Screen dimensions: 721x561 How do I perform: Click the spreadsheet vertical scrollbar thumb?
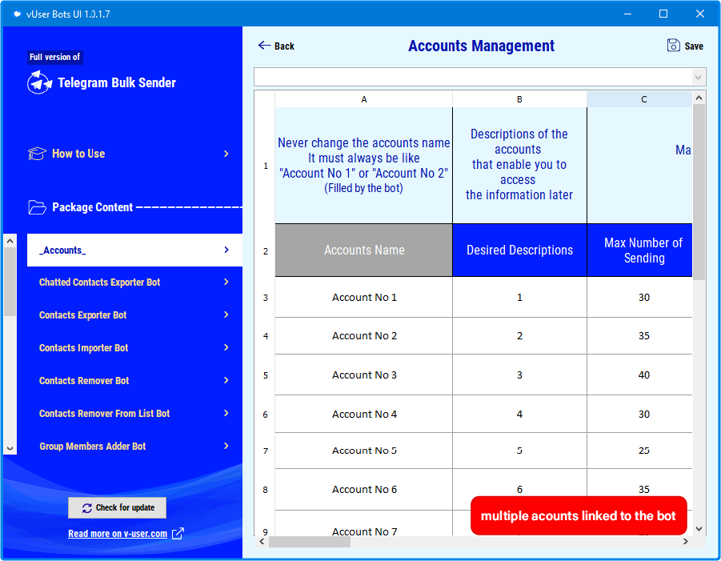point(699,192)
